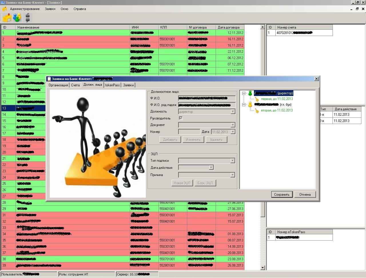Toggle the Руководитель checkbox
The image size is (366, 278).
[x=181, y=118]
